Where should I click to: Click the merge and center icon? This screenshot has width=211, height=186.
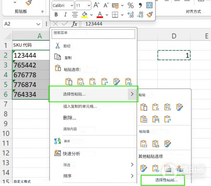(149, 5)
